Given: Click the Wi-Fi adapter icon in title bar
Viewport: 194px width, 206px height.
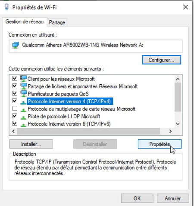Looking at the screenshot, I should tap(6, 7).
